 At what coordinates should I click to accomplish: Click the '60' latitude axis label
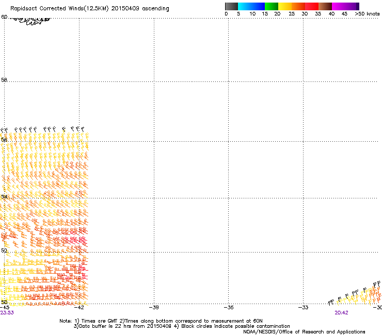[x=4, y=17]
